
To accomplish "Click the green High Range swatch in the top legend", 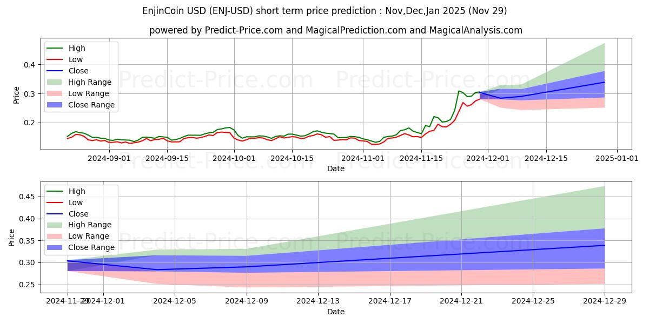I will coord(56,82).
